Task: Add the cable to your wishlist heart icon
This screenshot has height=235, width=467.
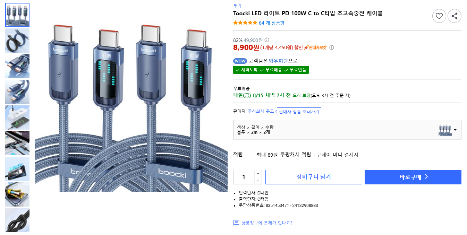Action: coord(439,16)
